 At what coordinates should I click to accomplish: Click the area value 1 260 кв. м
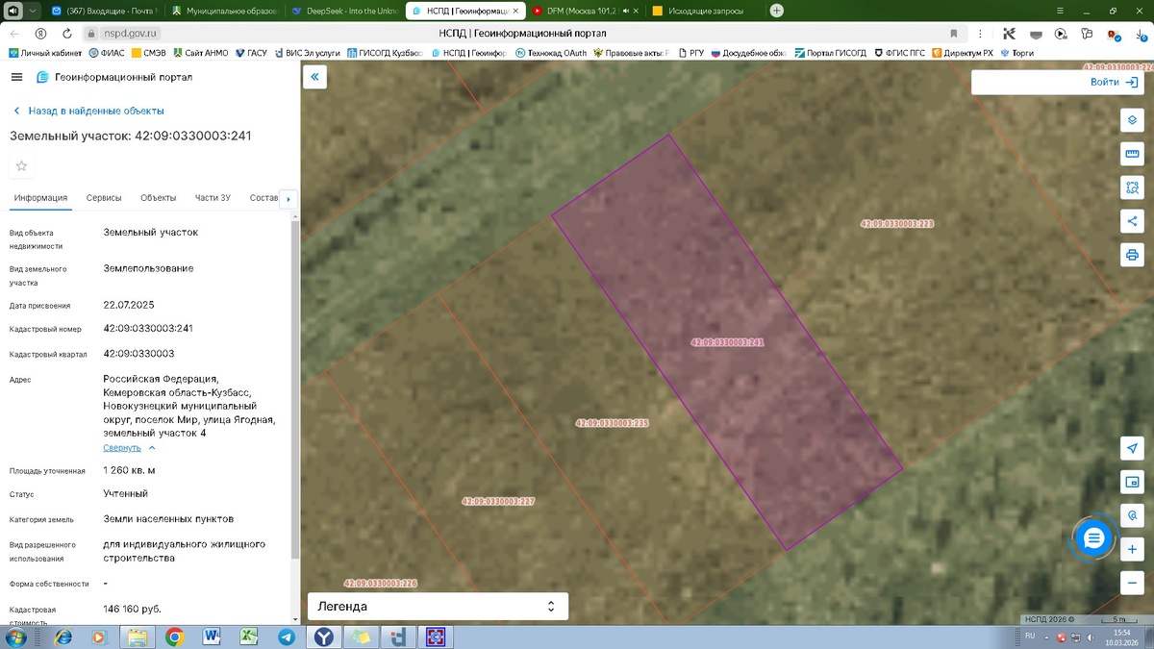click(x=129, y=470)
